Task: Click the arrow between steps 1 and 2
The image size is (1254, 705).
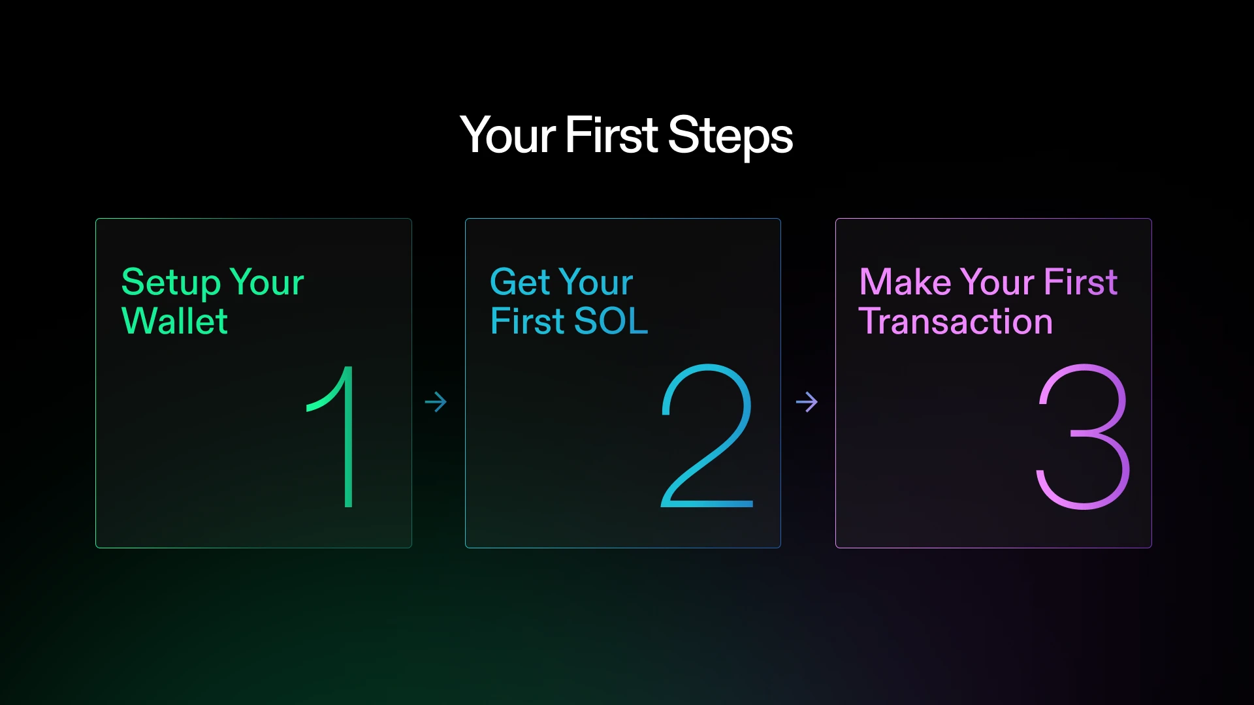Action: pos(436,401)
